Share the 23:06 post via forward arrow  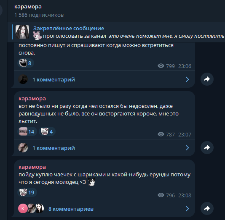pyautogui.click(x=207, y=79)
